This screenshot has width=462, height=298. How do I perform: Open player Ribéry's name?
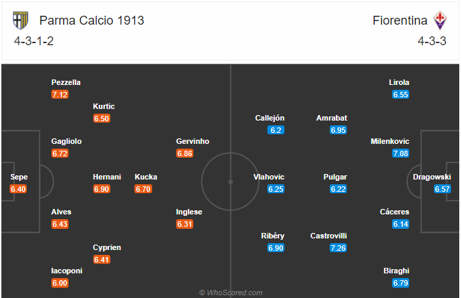(x=273, y=236)
